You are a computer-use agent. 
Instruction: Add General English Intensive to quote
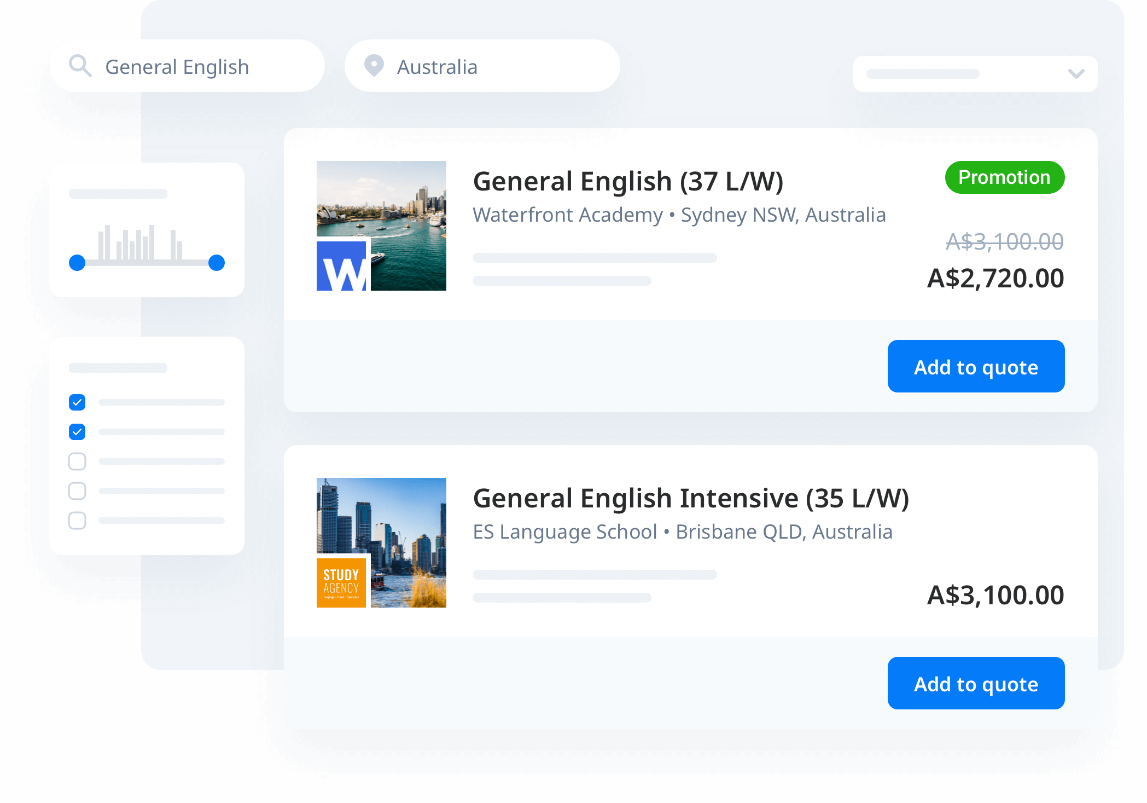[x=976, y=683]
